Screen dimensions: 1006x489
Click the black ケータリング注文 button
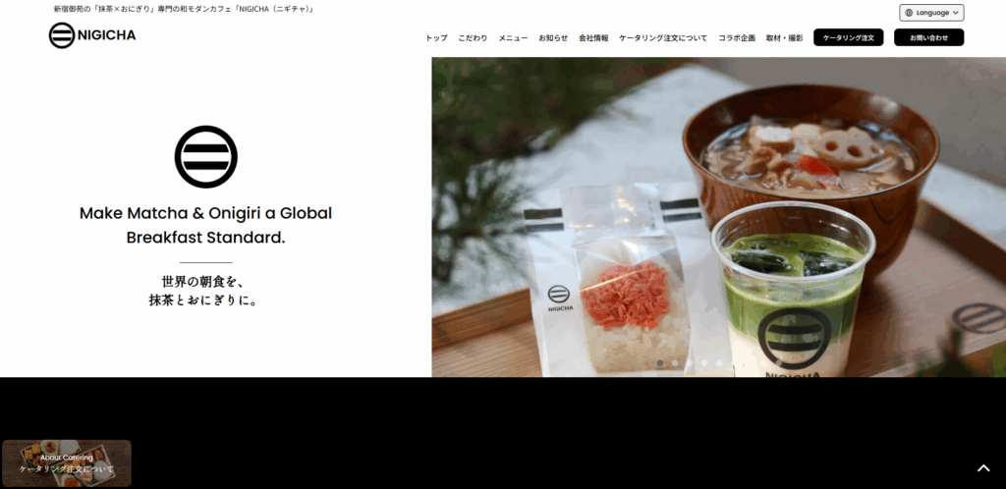point(848,37)
